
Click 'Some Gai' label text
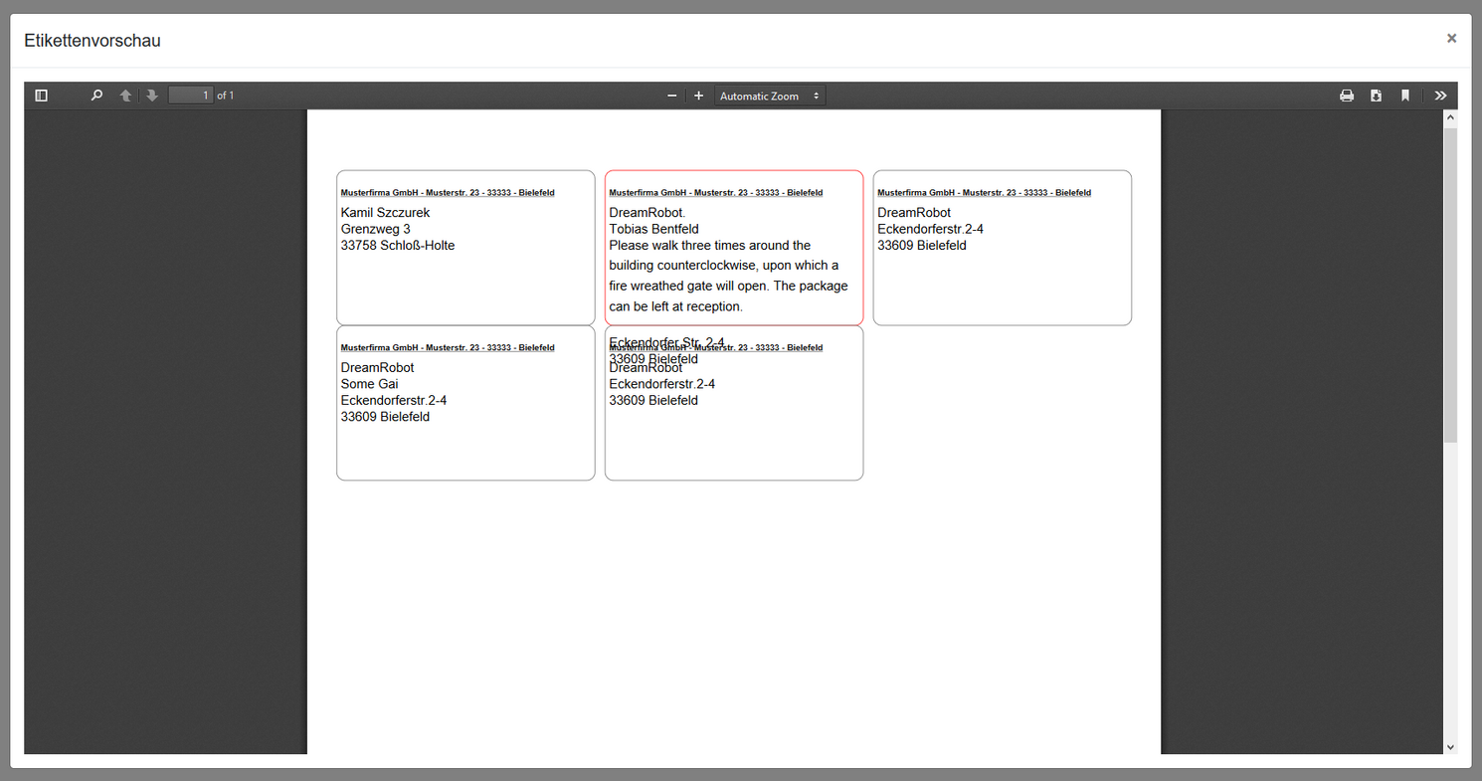pos(370,384)
